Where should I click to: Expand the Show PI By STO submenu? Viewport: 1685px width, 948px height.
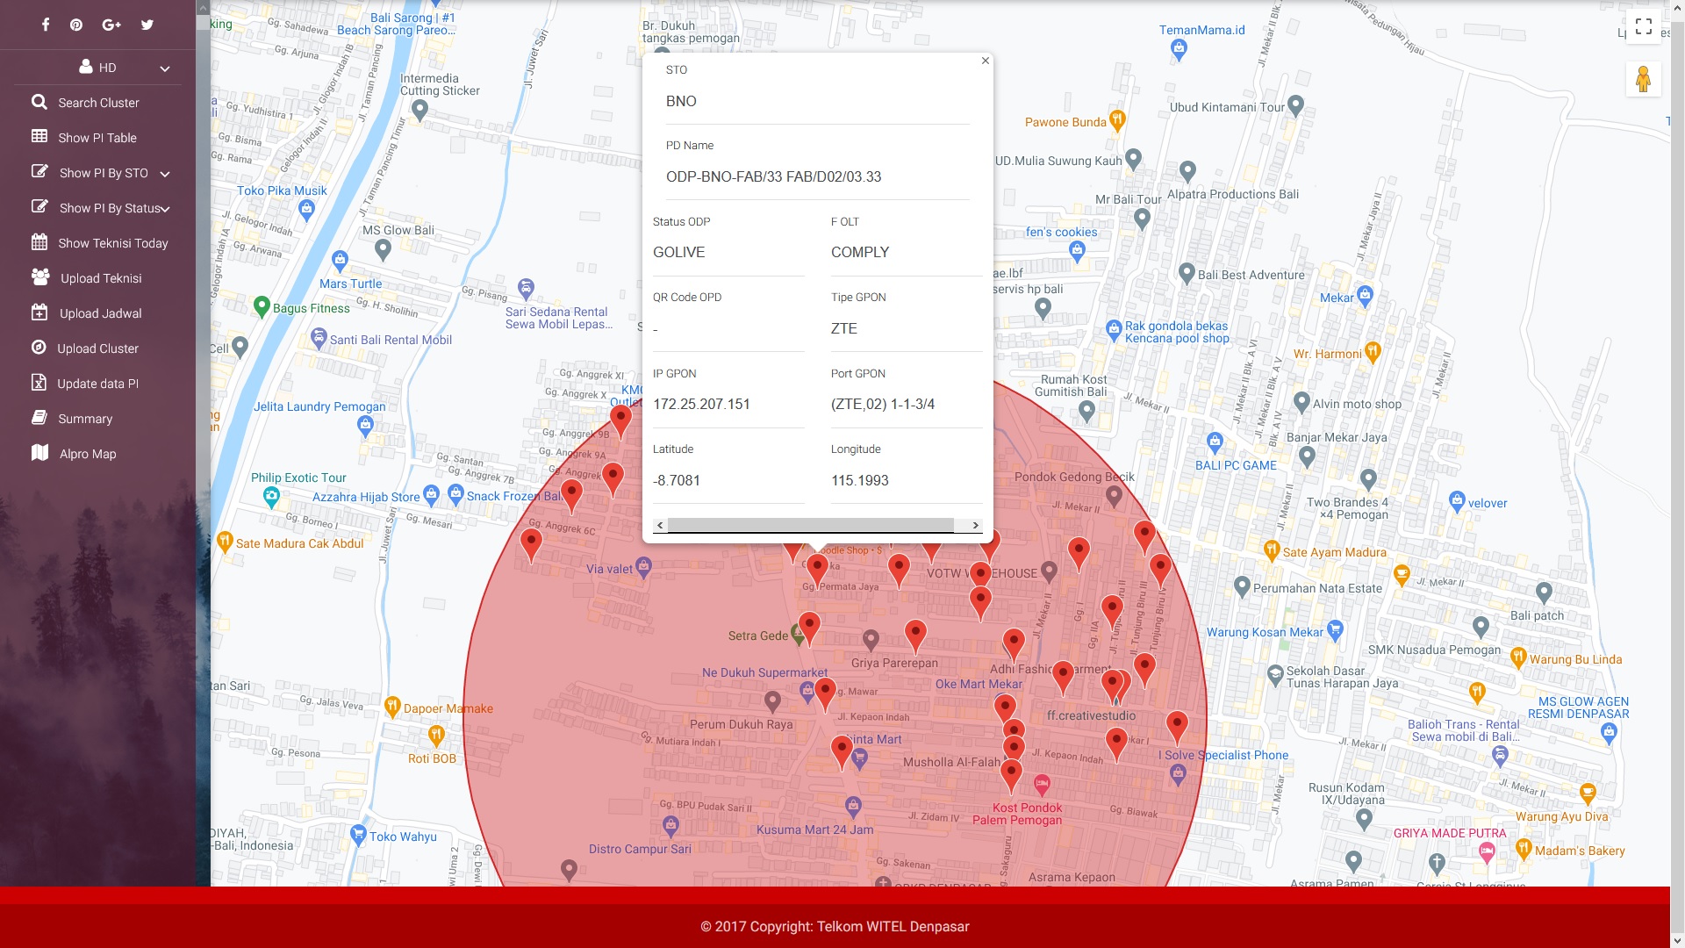pyautogui.click(x=102, y=173)
